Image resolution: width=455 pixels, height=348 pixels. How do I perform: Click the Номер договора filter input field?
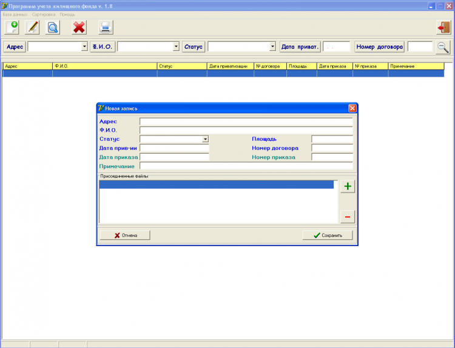[420, 47]
